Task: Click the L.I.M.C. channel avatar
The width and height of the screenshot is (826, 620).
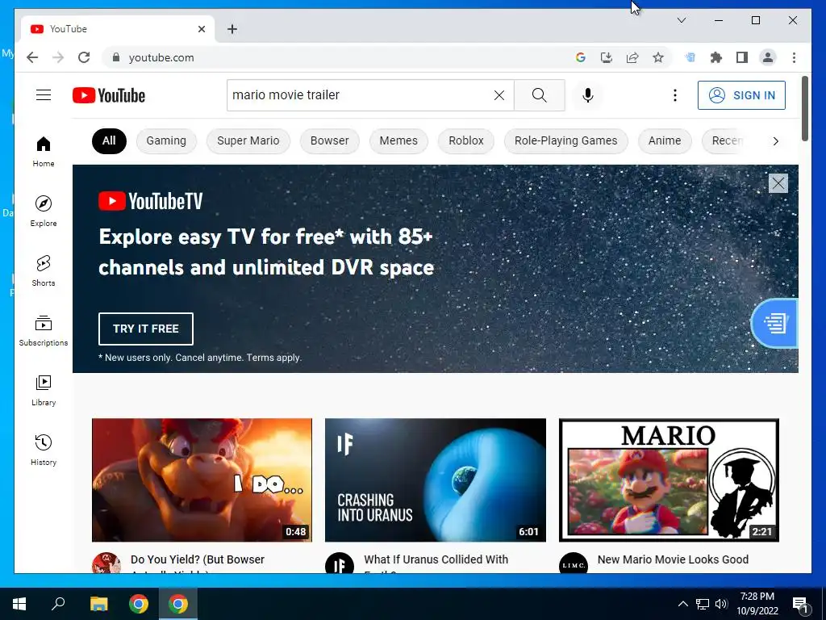Action: tap(574, 564)
